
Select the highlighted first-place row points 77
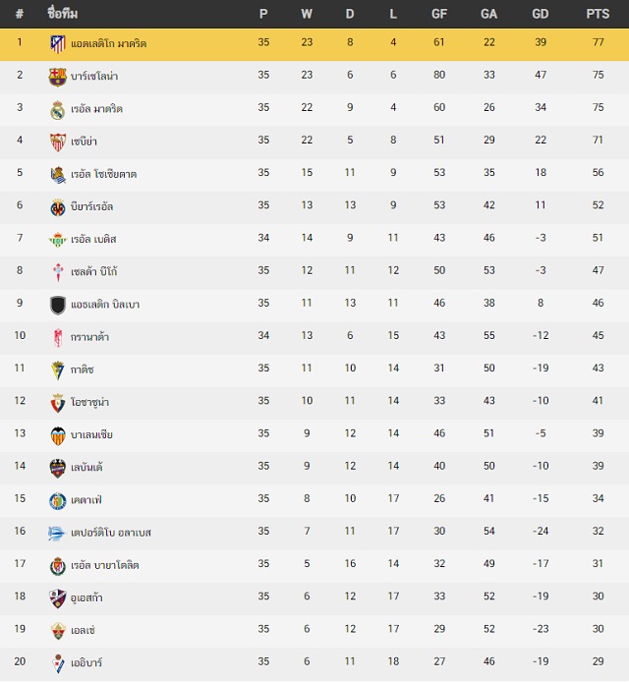(599, 42)
